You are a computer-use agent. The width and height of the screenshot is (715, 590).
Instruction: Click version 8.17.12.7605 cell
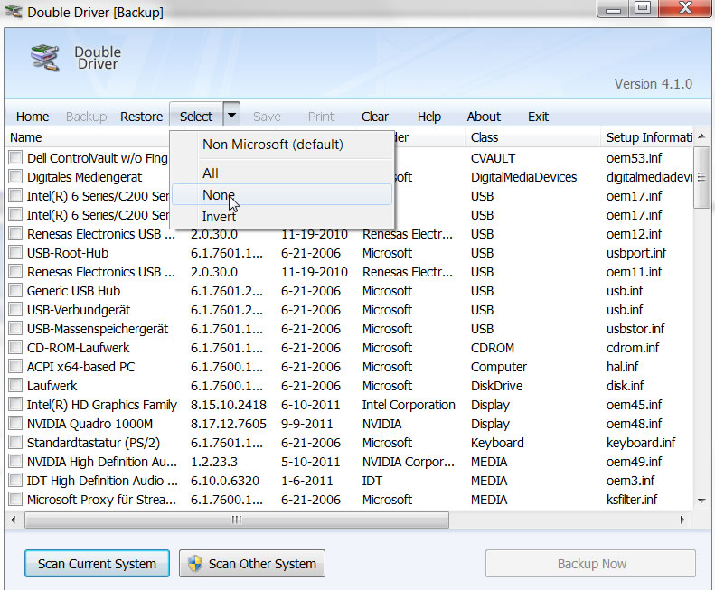[229, 424]
